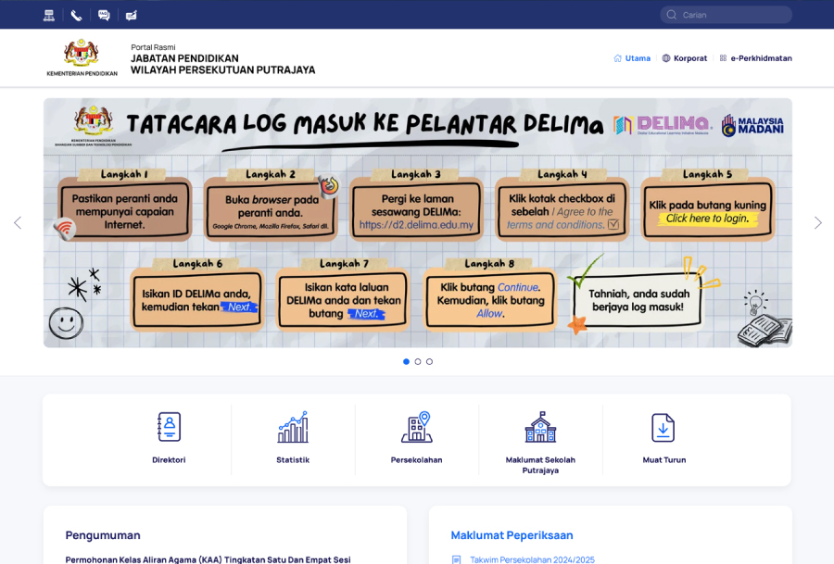
Task: Click the Carian search field
Action: click(732, 15)
